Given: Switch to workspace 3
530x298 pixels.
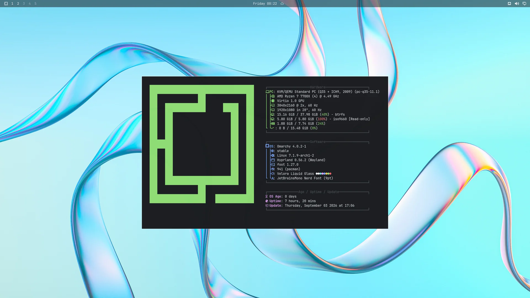Looking at the screenshot, I should (24, 4).
